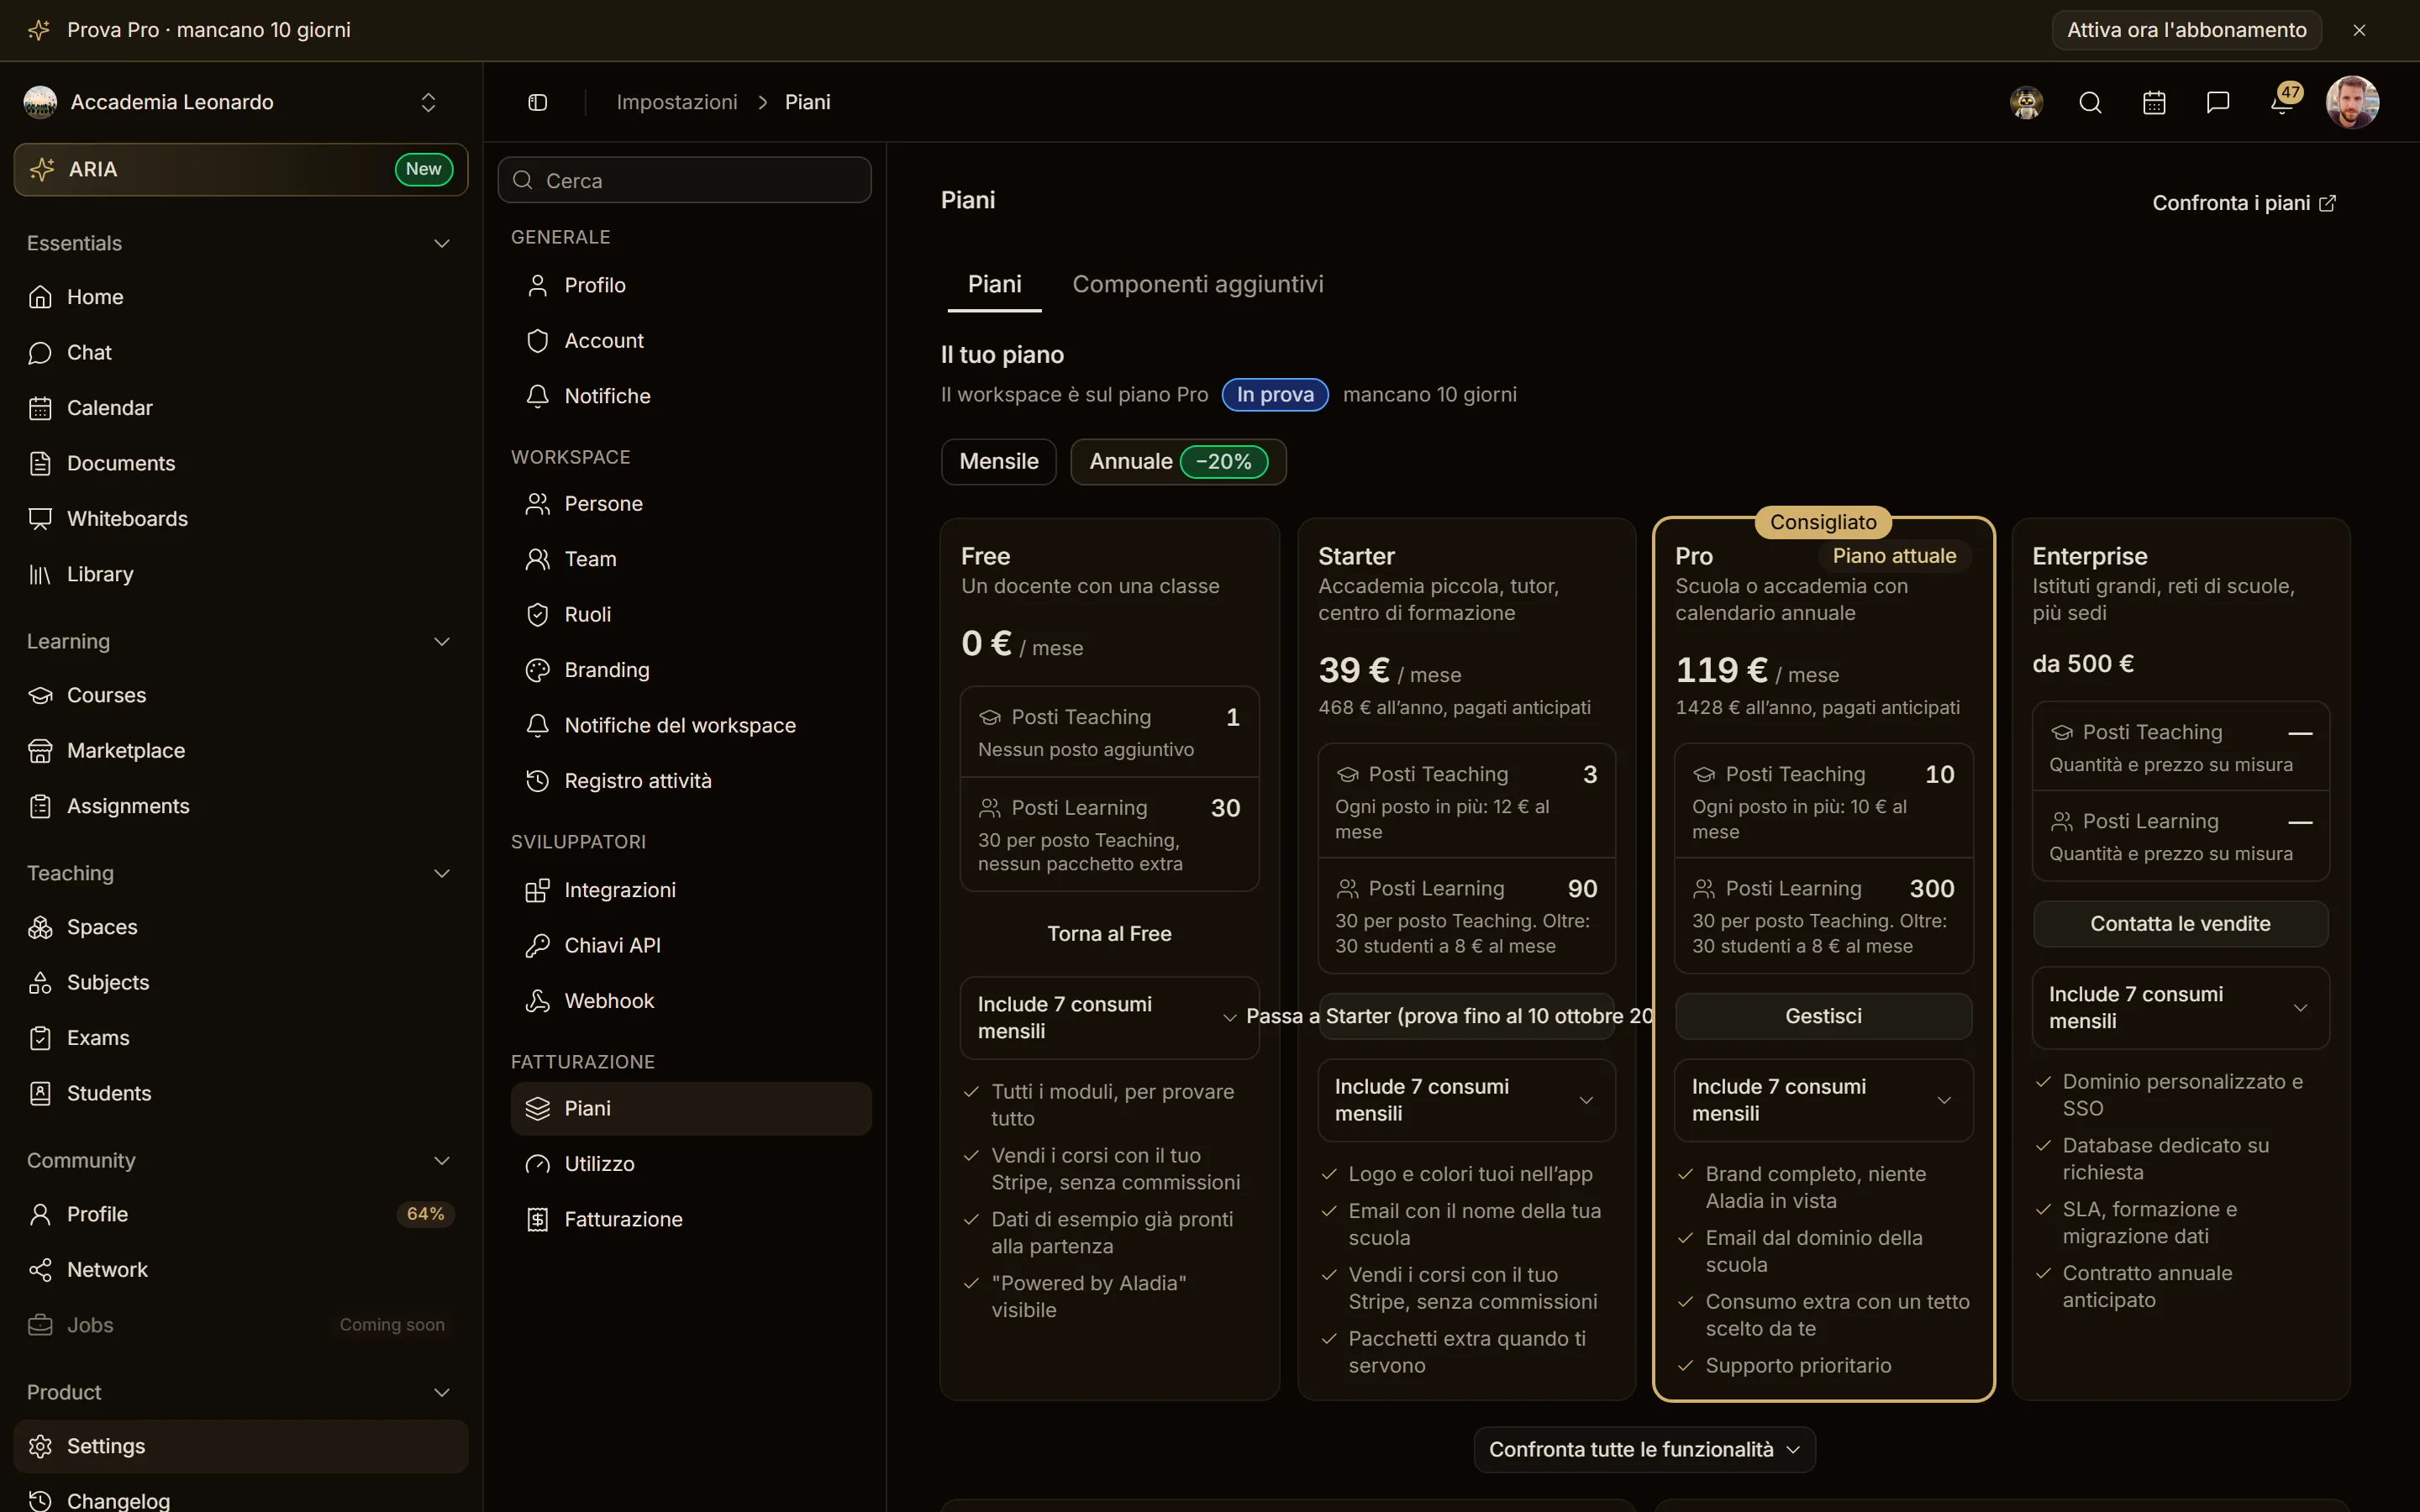2420x1512 pixels.
Task: Collapse the Community section
Action: click(x=441, y=1161)
